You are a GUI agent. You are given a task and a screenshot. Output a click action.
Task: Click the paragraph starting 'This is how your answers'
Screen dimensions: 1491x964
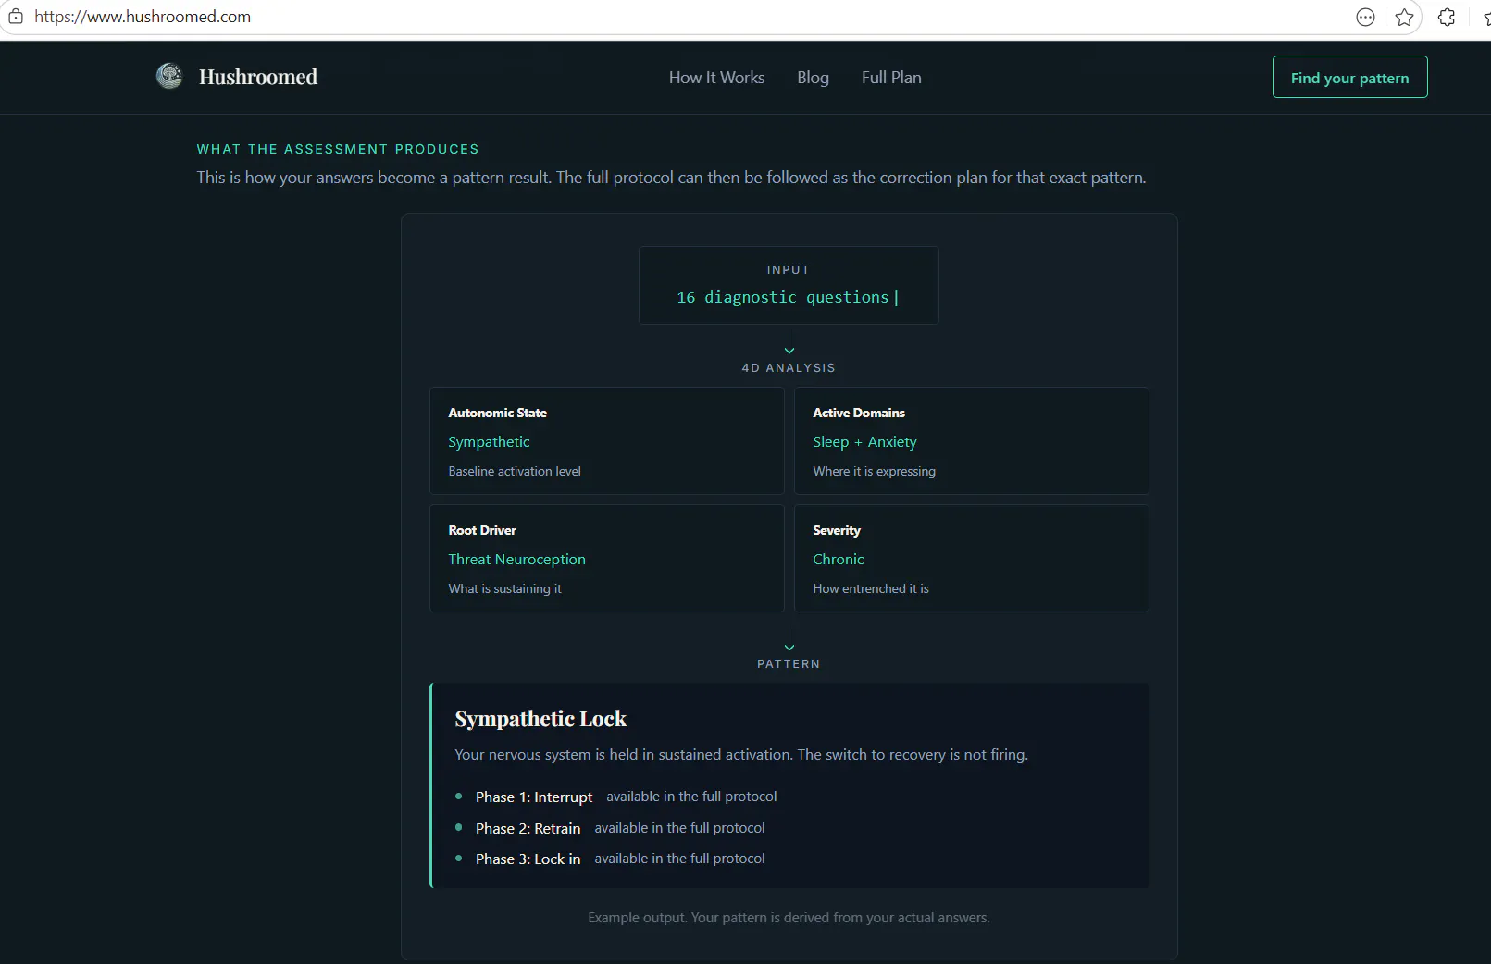point(671,178)
